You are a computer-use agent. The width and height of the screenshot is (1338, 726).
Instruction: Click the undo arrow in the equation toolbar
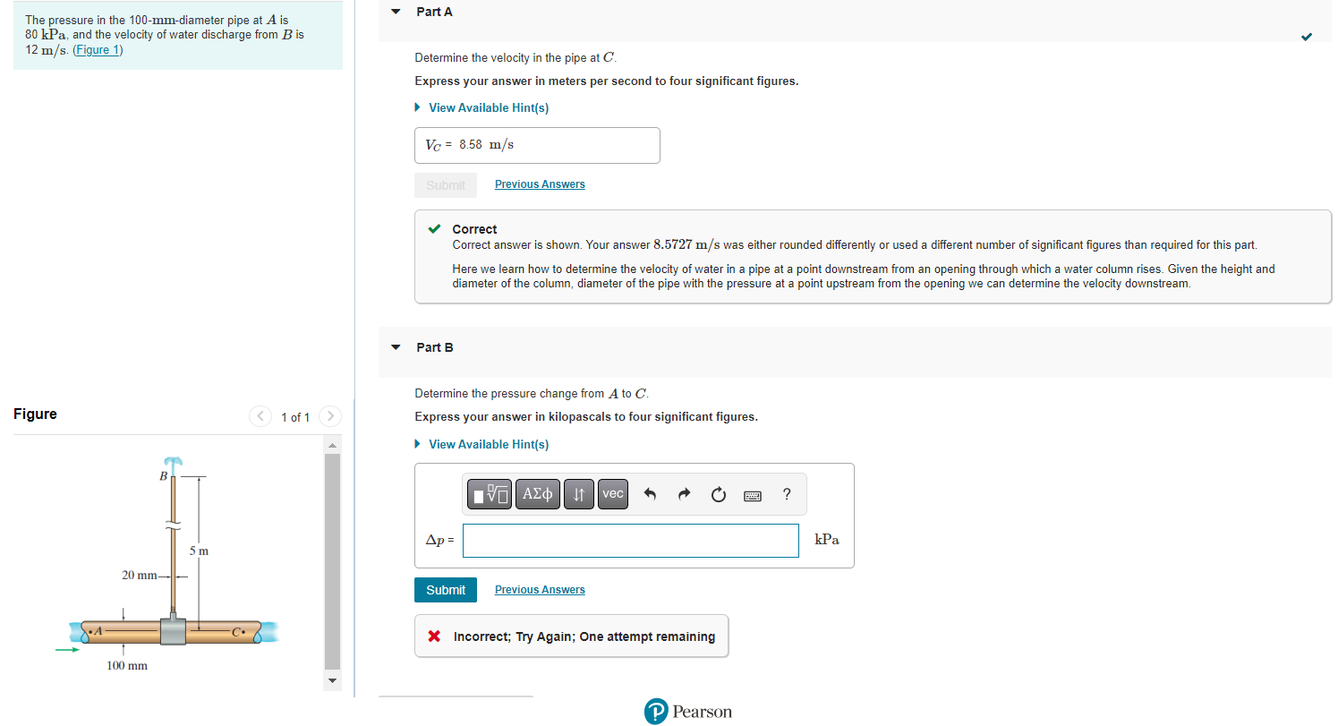649,493
